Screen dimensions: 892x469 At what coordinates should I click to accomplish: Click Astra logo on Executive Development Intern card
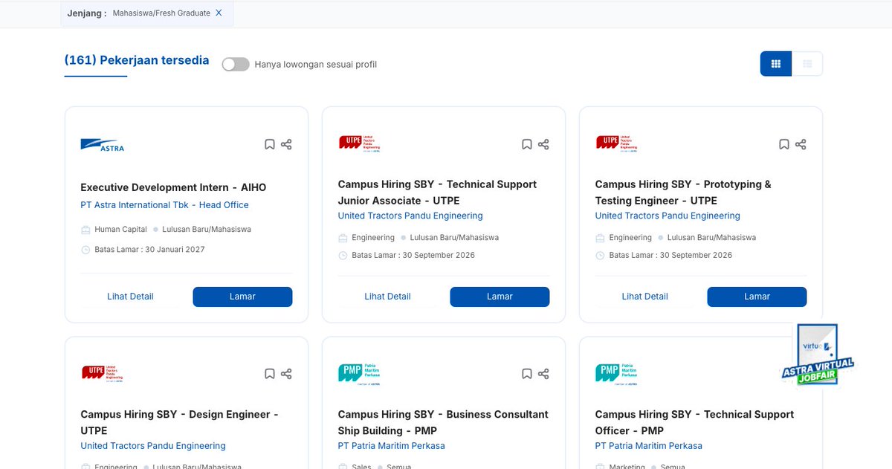103,144
